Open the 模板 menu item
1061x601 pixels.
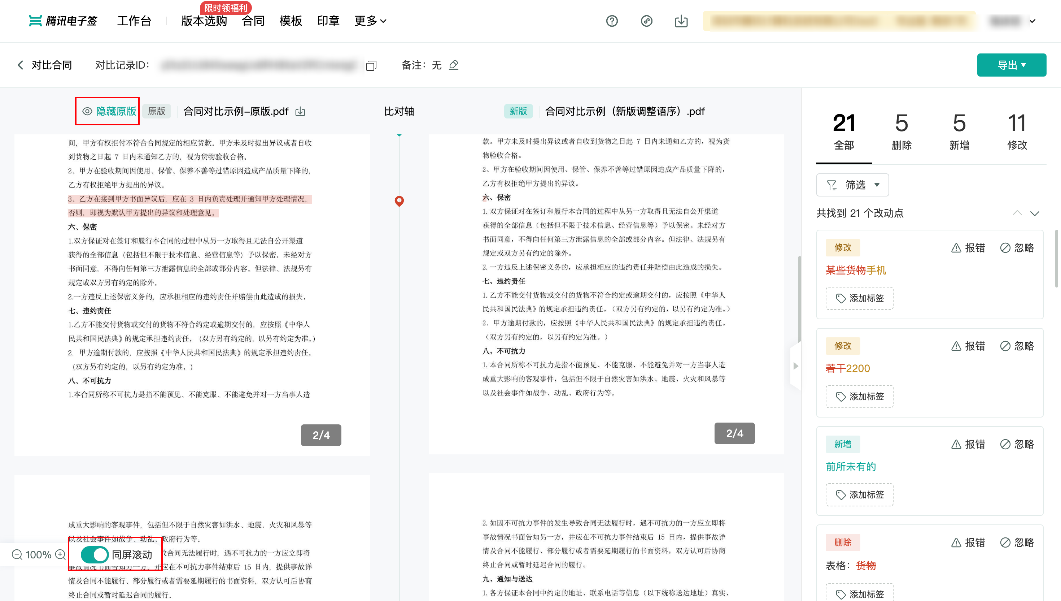[x=290, y=21]
